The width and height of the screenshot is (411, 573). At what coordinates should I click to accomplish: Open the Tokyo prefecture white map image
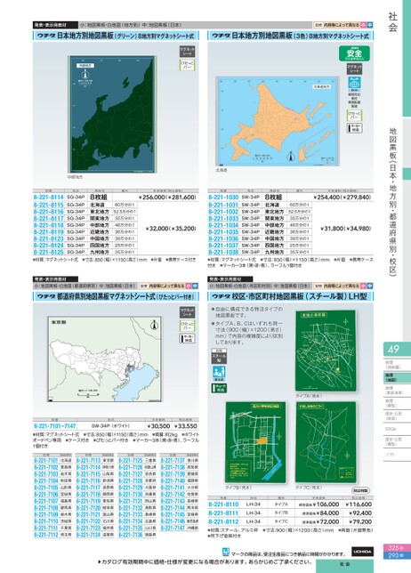point(105,359)
